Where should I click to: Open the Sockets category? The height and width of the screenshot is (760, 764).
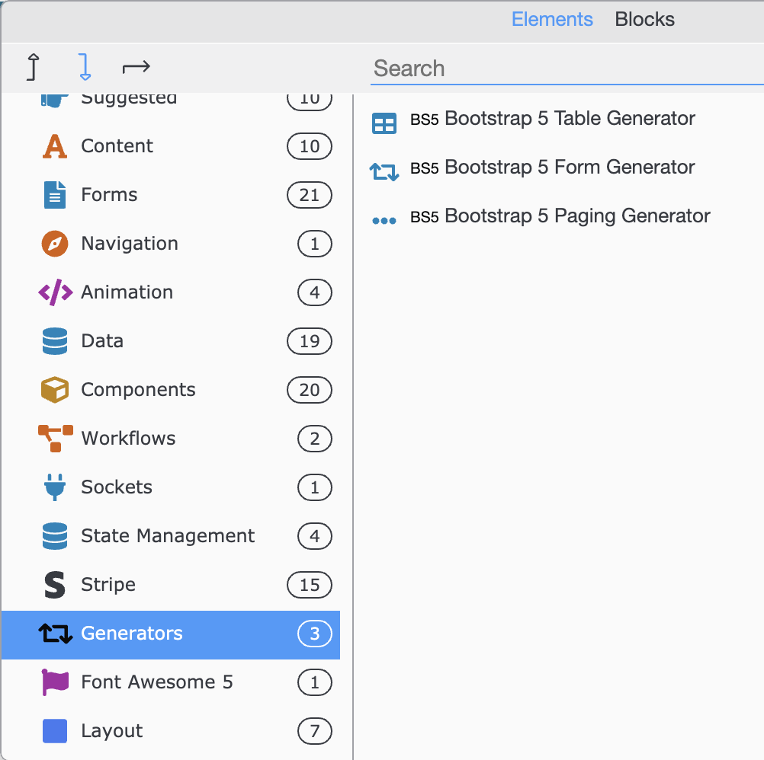[x=171, y=487]
